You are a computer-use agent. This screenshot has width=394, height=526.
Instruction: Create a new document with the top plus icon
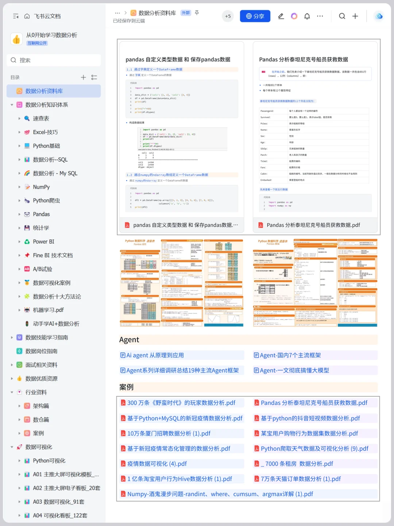click(355, 16)
